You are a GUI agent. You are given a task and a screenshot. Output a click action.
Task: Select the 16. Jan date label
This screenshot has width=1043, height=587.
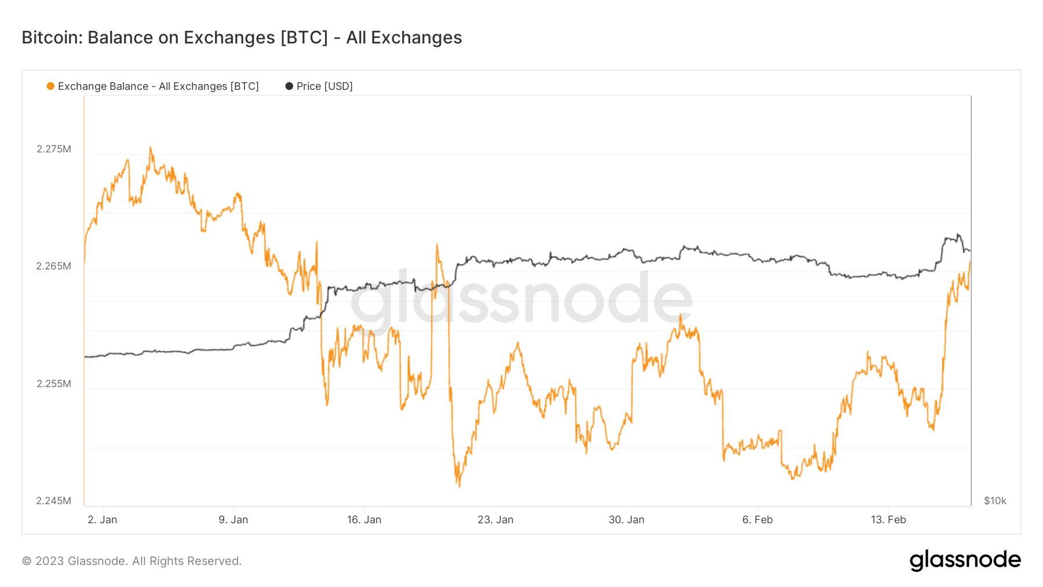pos(364,520)
